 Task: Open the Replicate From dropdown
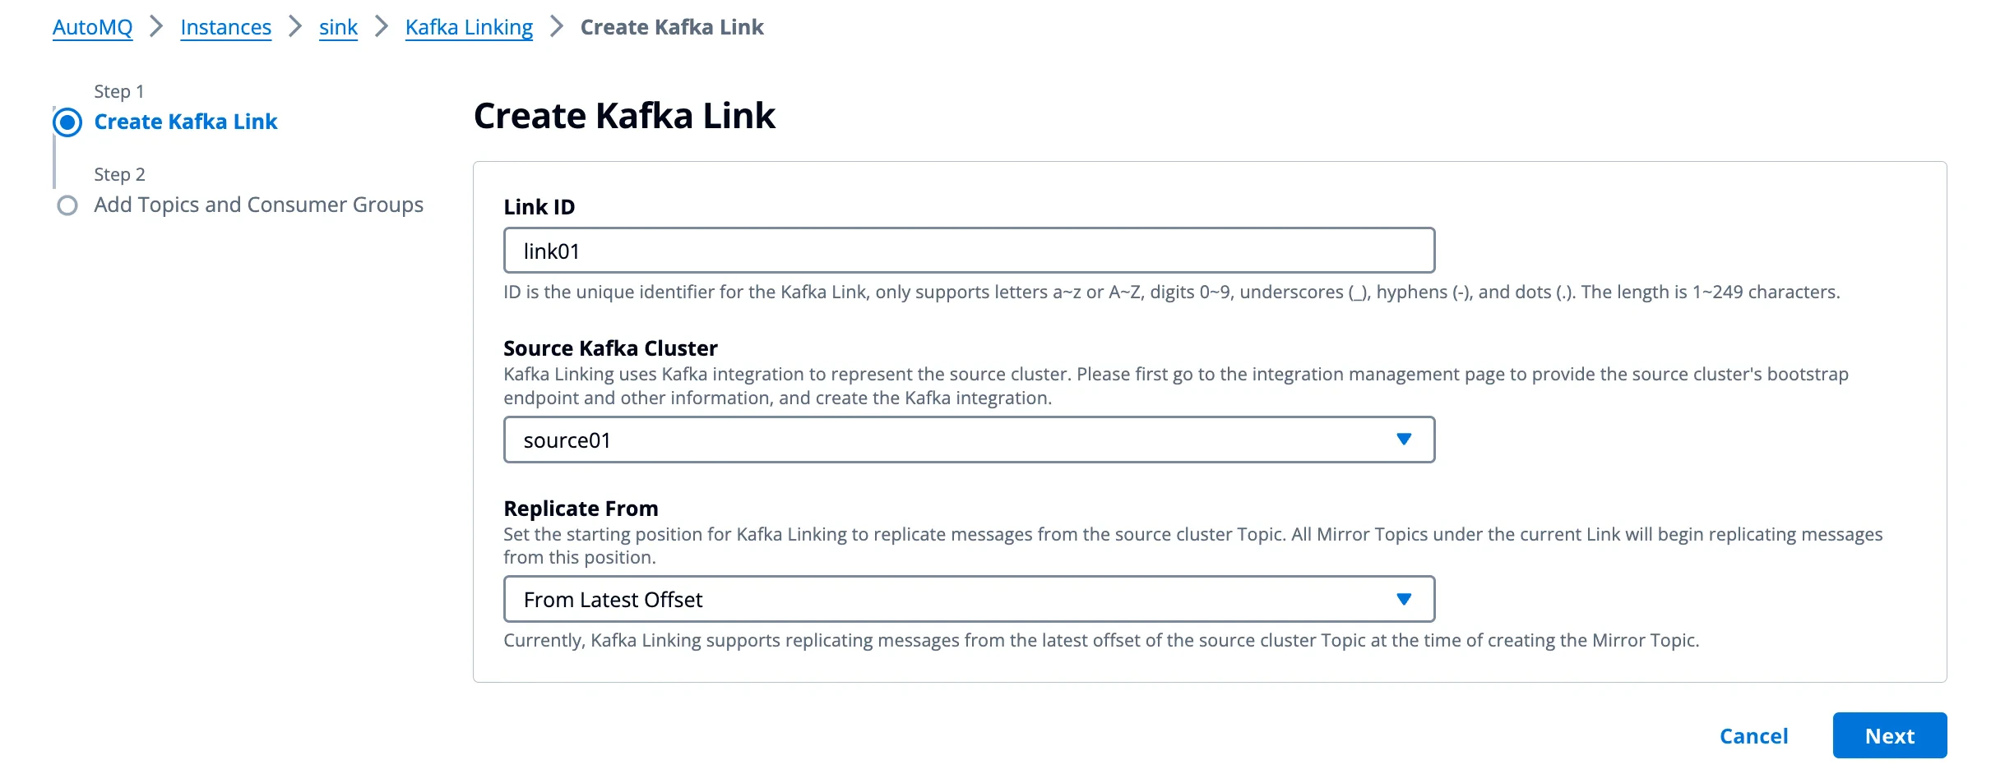[x=969, y=599]
